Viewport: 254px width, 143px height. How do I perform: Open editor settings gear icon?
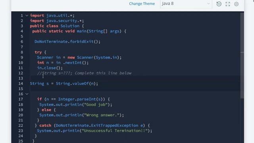tap(237, 4)
